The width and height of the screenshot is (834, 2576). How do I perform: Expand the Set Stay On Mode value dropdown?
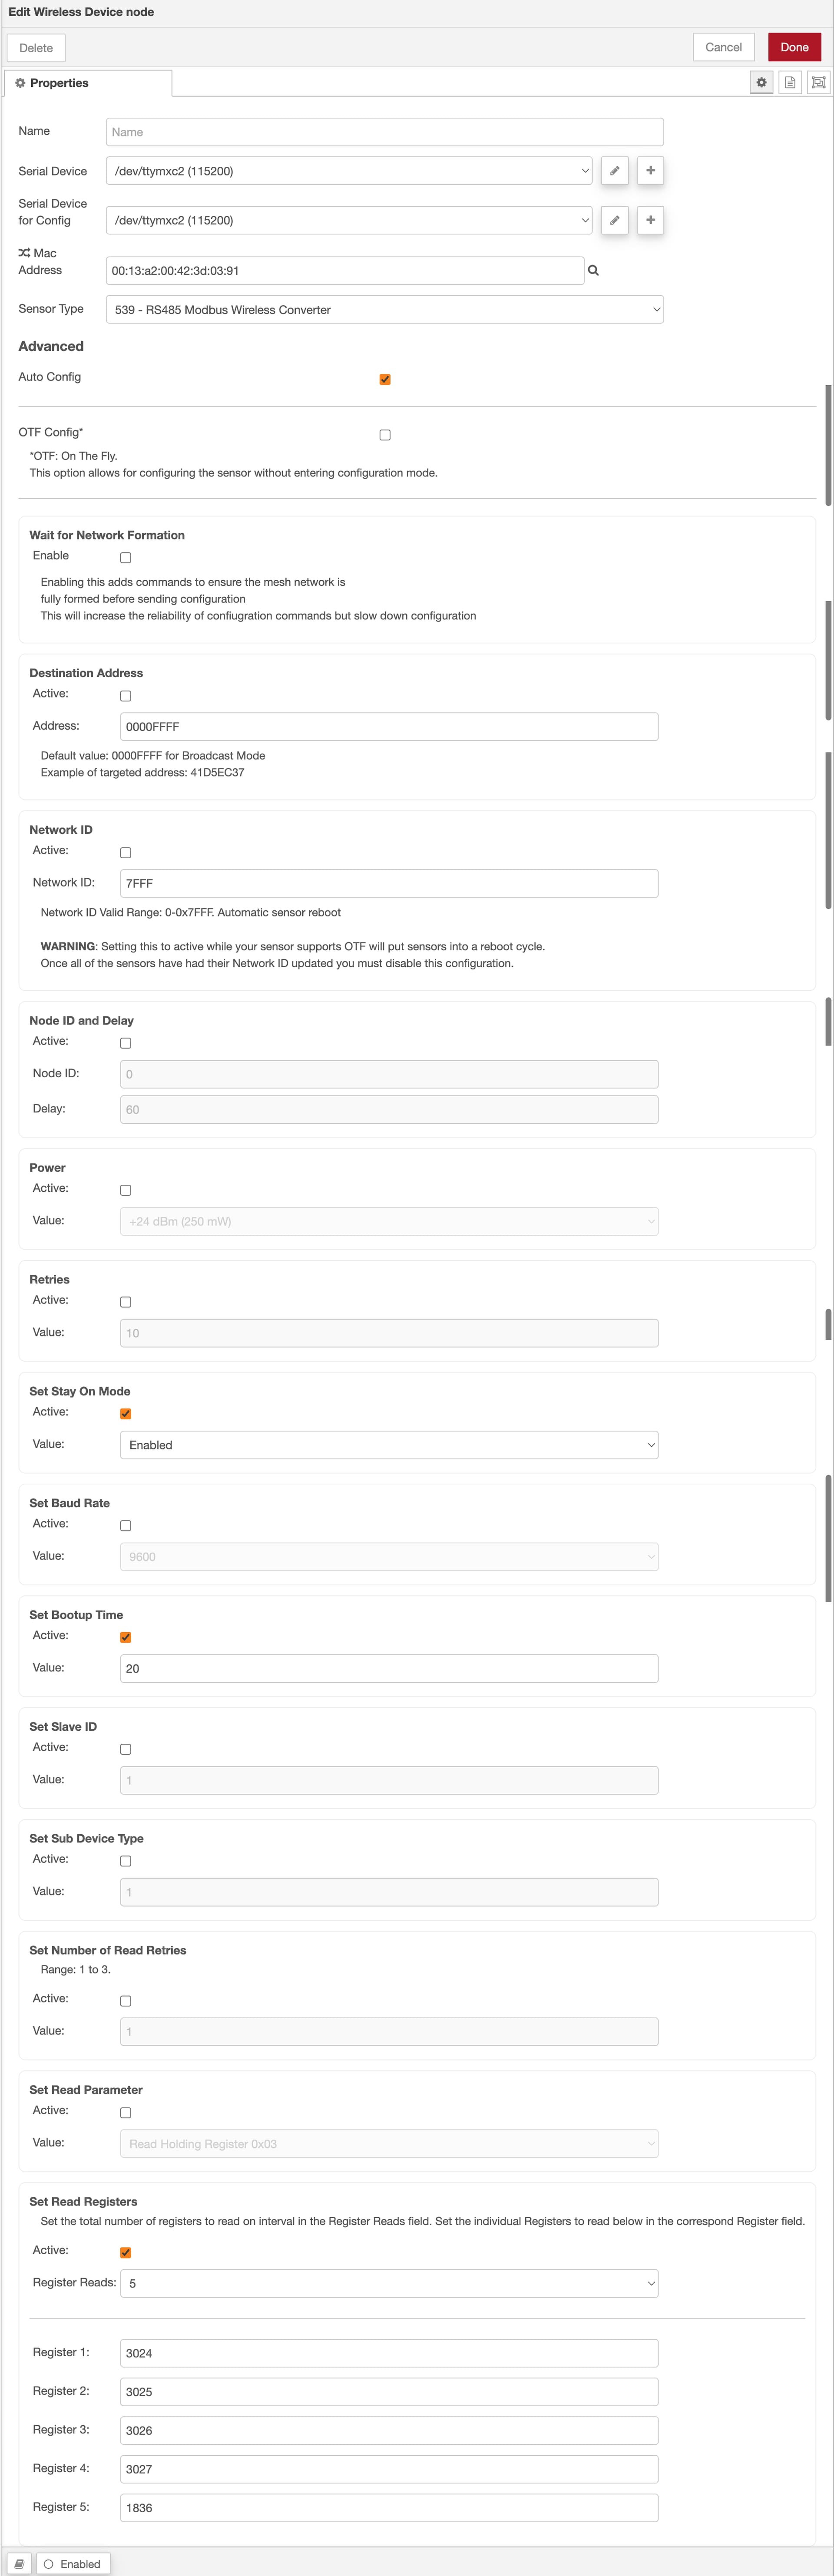pyautogui.click(x=389, y=1445)
